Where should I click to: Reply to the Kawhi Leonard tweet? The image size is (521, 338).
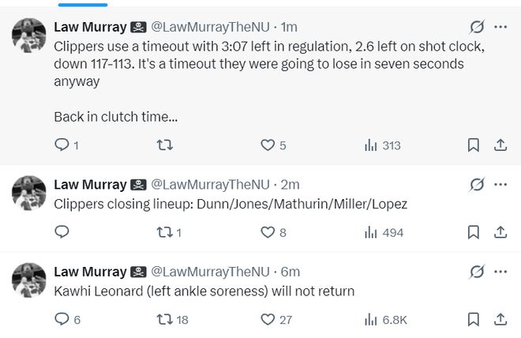point(62,319)
